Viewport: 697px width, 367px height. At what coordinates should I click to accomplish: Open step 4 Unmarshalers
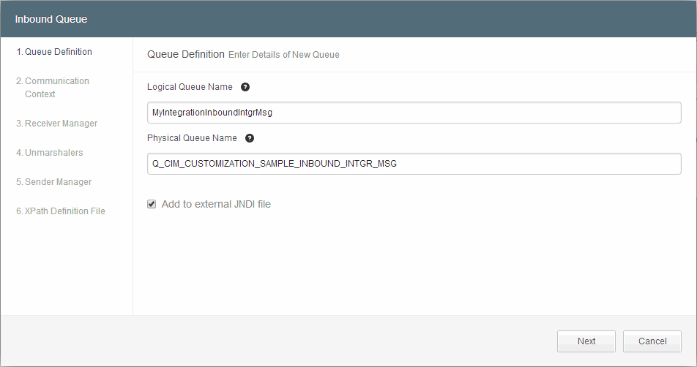pyautogui.click(x=50, y=153)
